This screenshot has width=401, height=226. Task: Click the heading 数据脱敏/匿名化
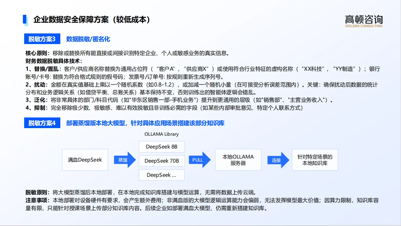click(x=88, y=39)
